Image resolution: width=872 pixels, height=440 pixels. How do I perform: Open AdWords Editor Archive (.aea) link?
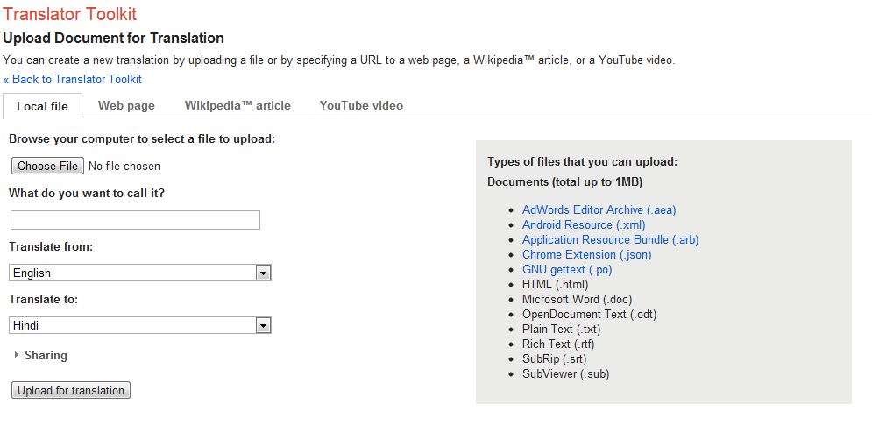pyautogui.click(x=599, y=209)
